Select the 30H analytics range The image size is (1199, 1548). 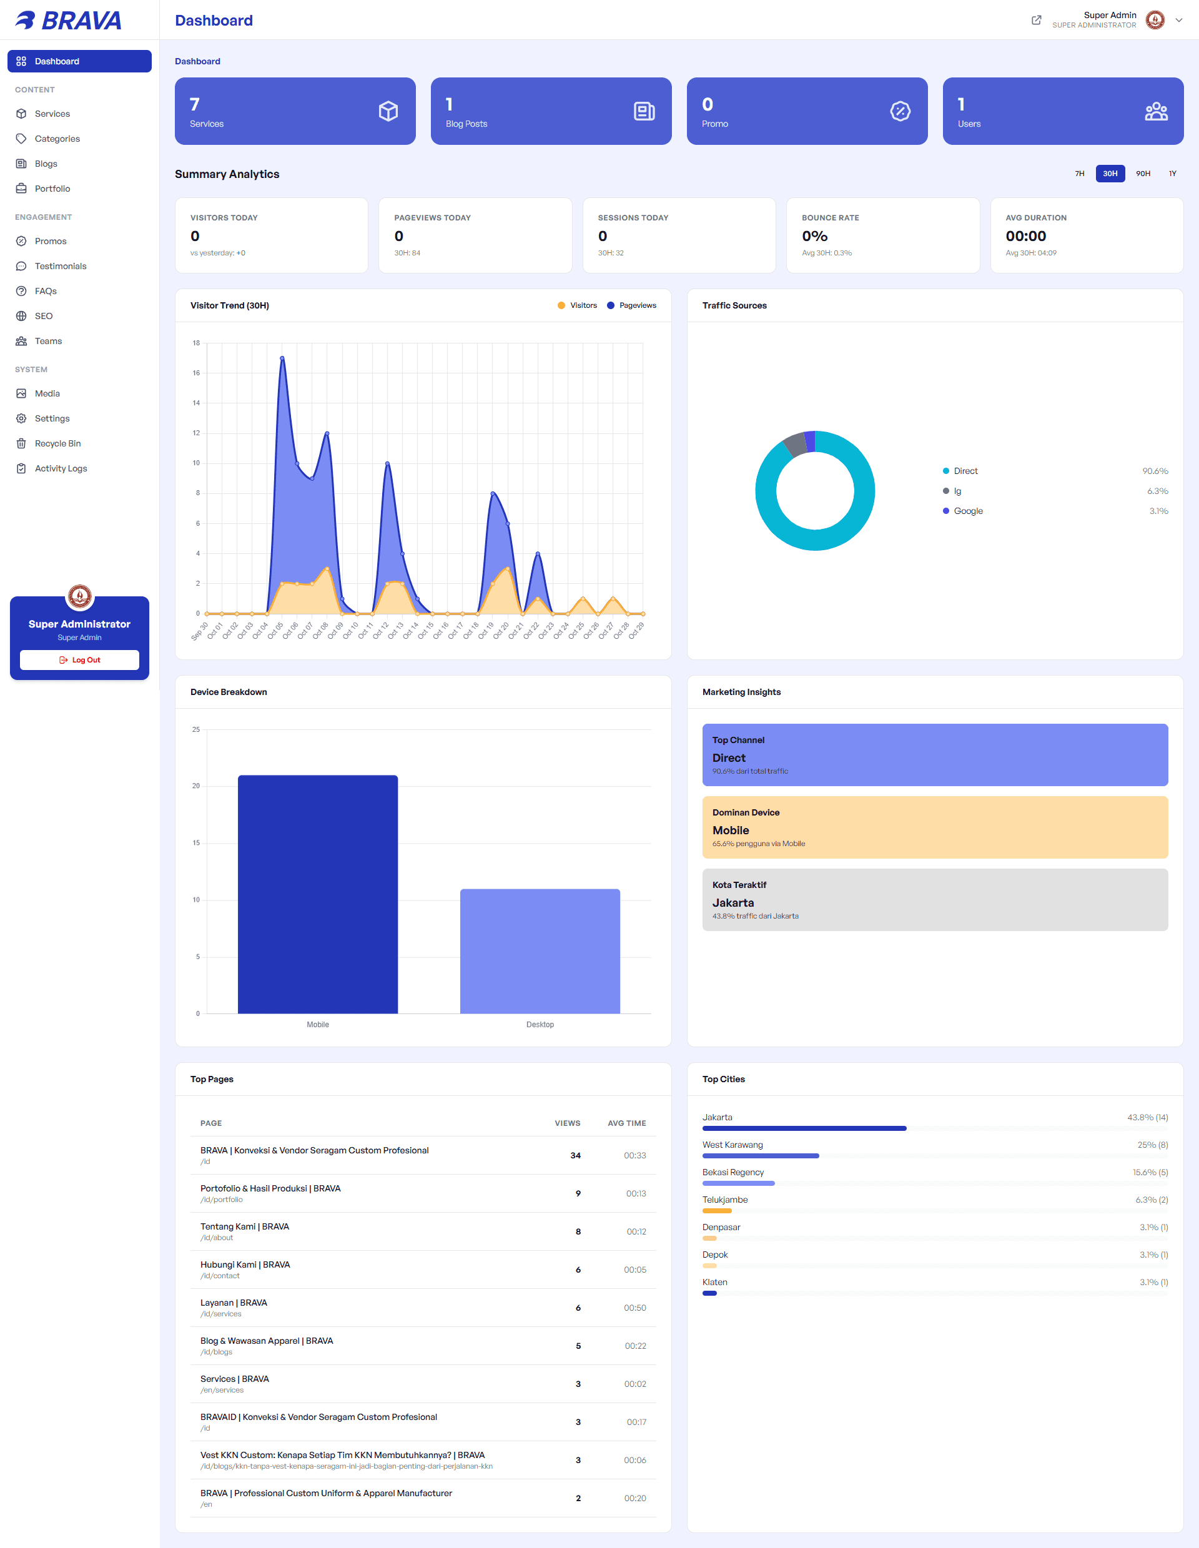pos(1110,174)
